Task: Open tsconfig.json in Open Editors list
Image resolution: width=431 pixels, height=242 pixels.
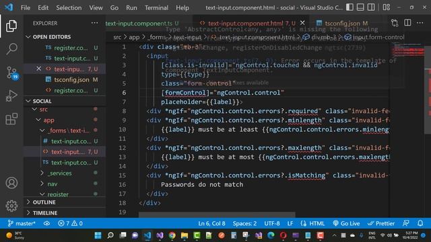Action: [65, 79]
